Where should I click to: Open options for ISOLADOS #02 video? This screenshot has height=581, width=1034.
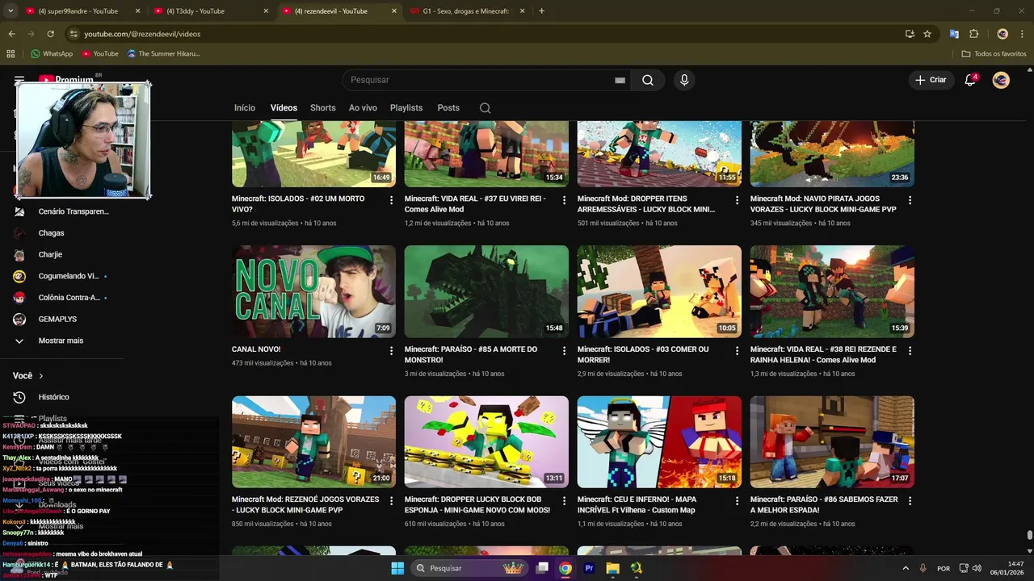click(x=392, y=200)
